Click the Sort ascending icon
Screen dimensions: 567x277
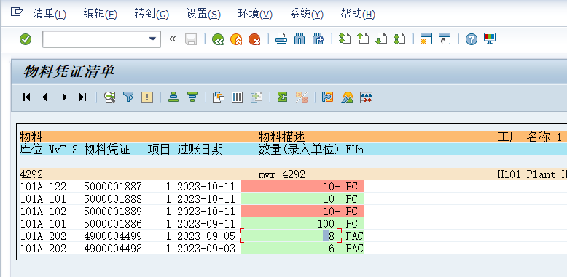pyautogui.click(x=173, y=97)
